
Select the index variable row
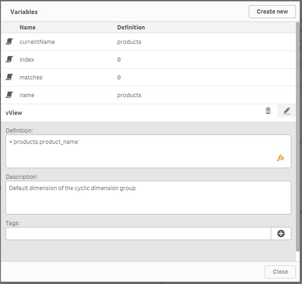click(148, 60)
